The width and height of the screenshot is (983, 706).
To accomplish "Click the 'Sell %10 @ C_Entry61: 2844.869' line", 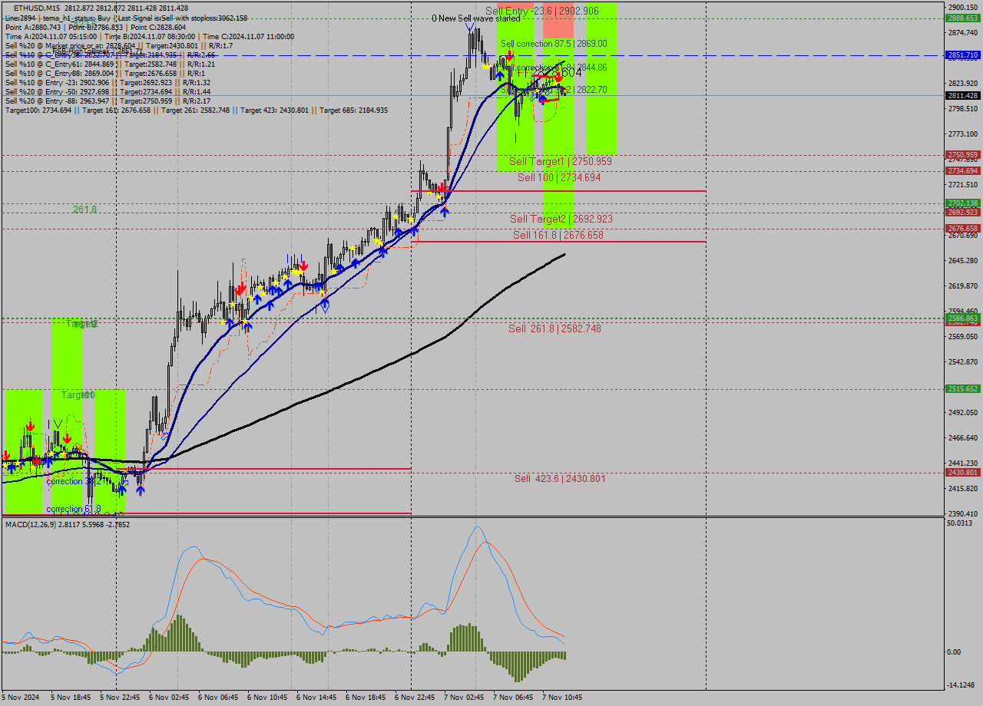I will (110, 64).
